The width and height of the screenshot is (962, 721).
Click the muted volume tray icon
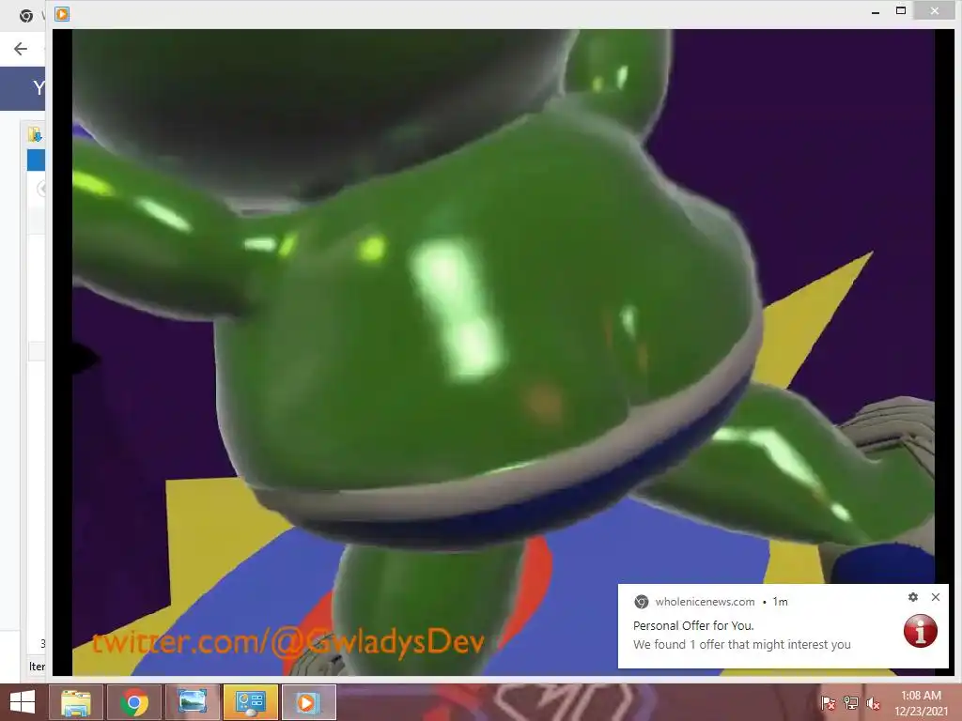[873, 703]
